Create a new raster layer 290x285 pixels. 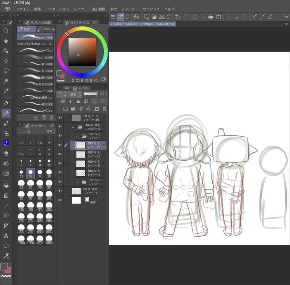tap(65, 109)
